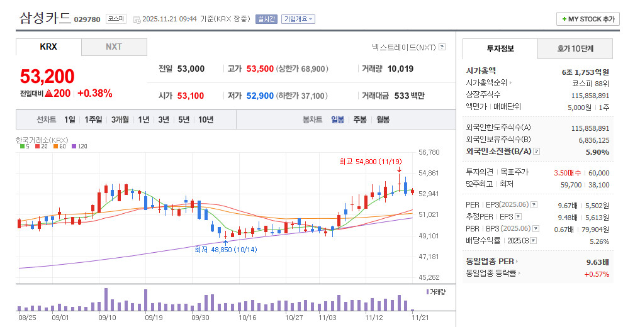This screenshot has height=327, width=623.
Task: Click 액면가 value 5,000원
Action: [580, 108]
